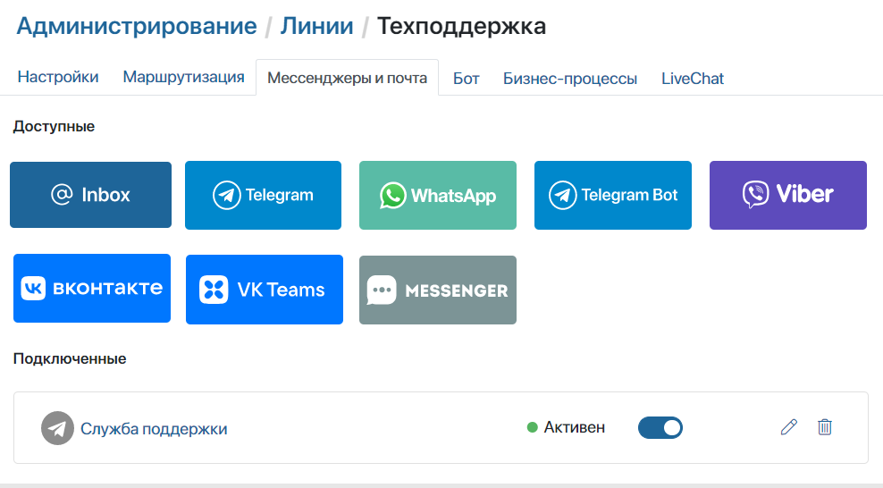Click the Активен status label
Screen dimensions: 883x488
tap(574, 427)
